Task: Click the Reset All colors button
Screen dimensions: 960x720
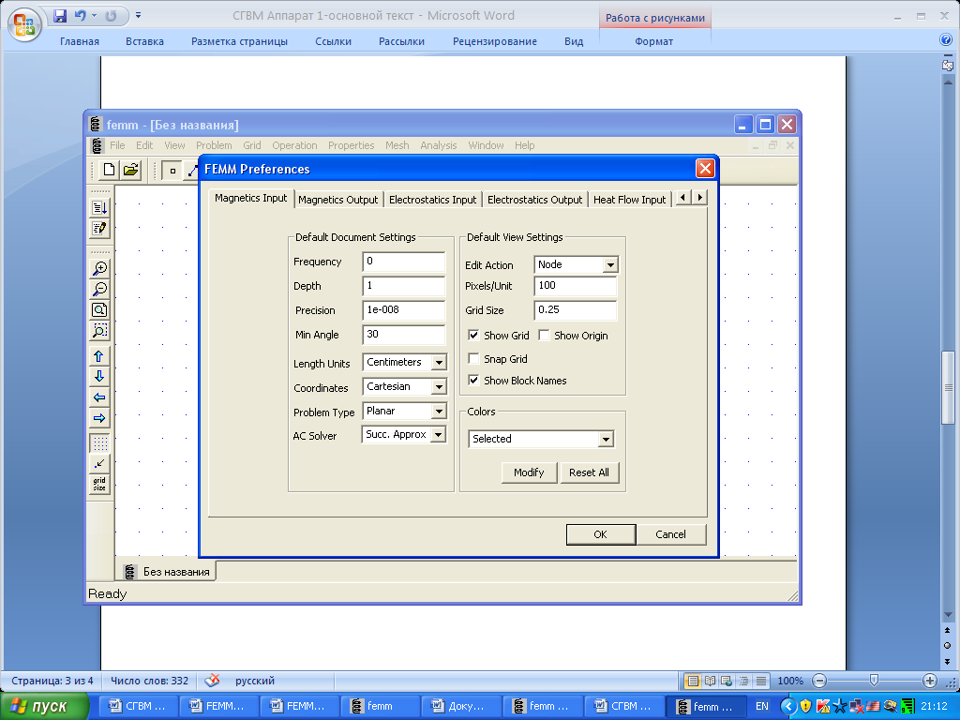Action: 589,472
